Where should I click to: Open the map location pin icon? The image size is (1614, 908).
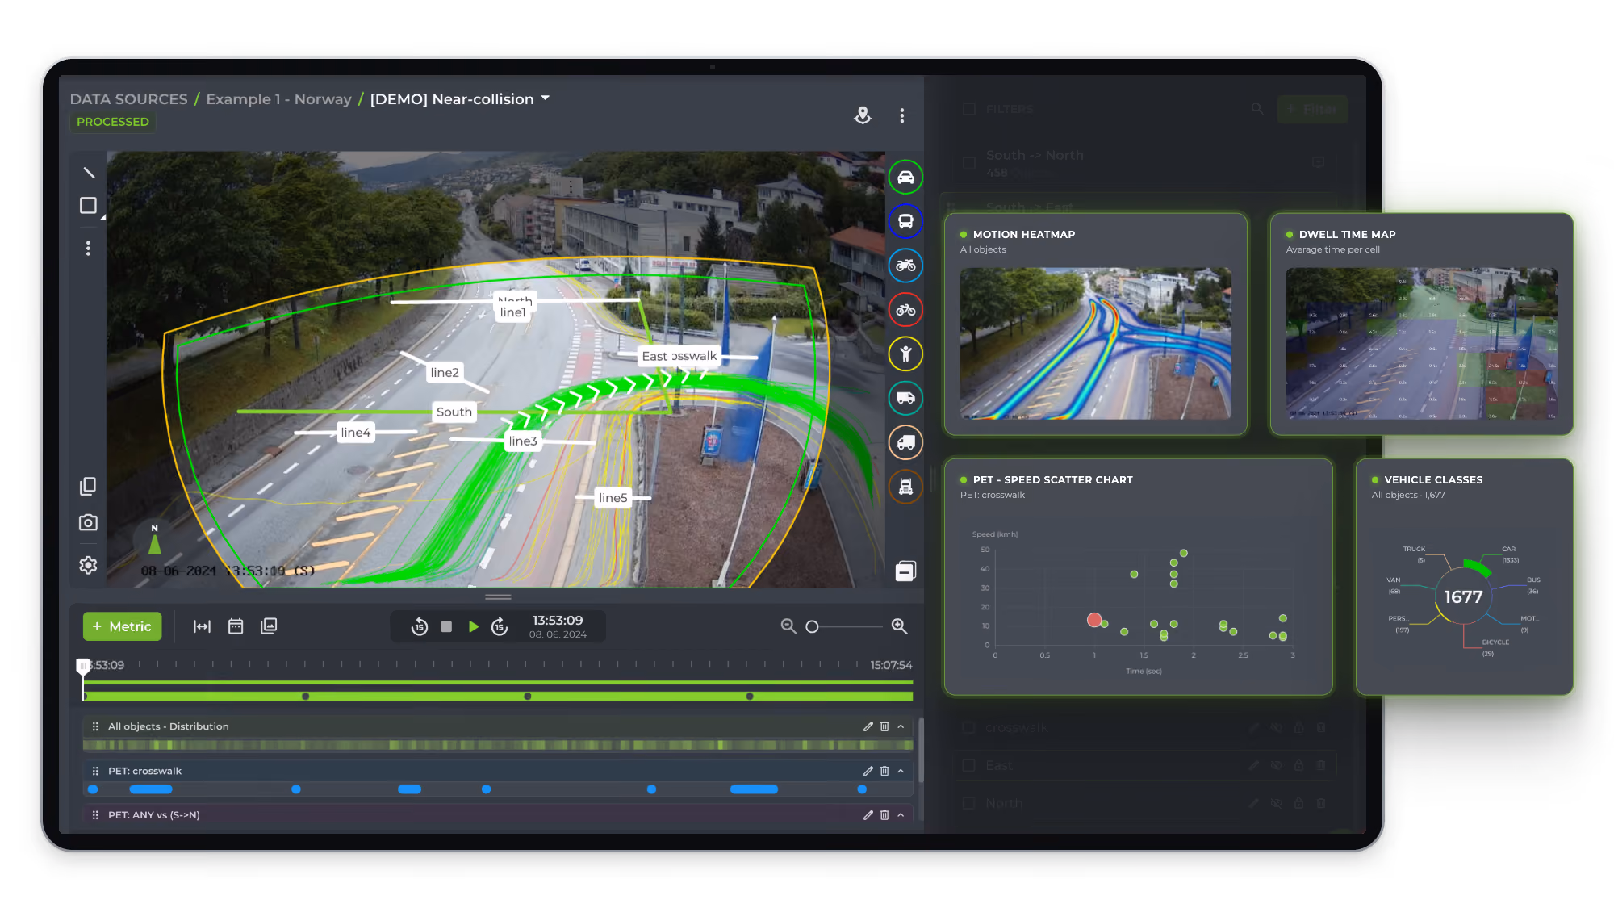coord(863,115)
